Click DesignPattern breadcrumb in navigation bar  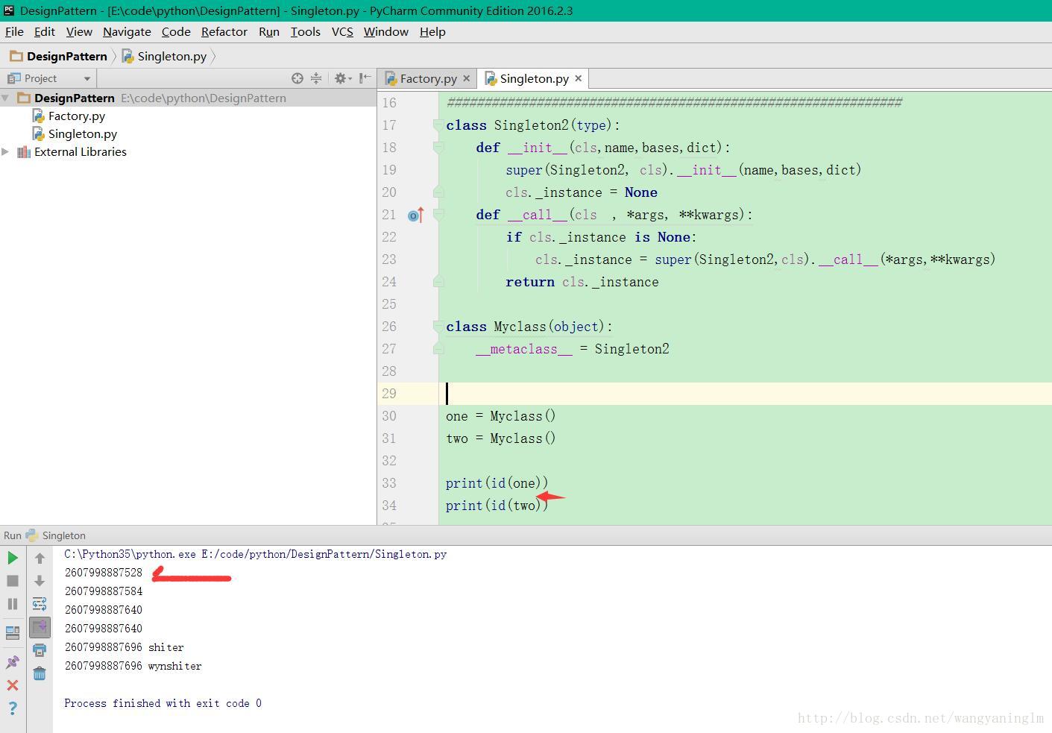60,56
